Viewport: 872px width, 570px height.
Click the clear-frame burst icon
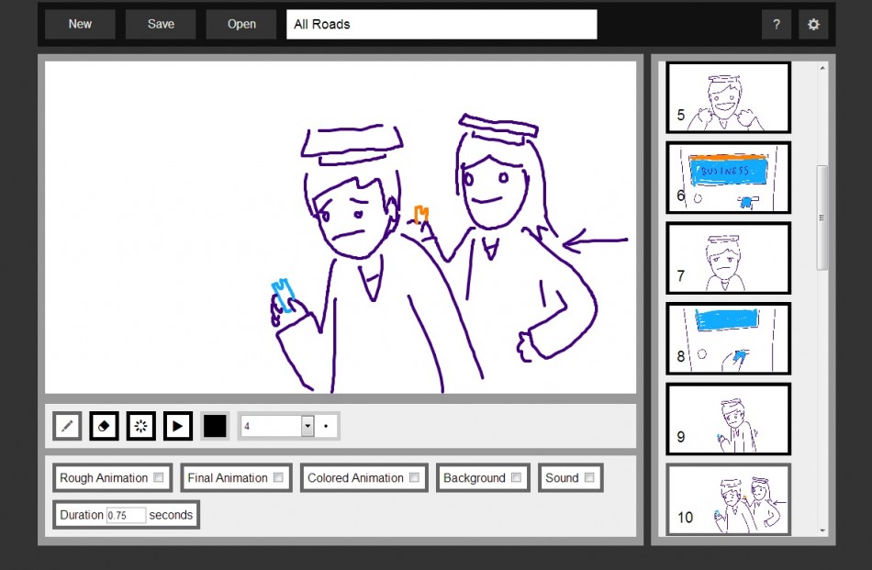[140, 426]
